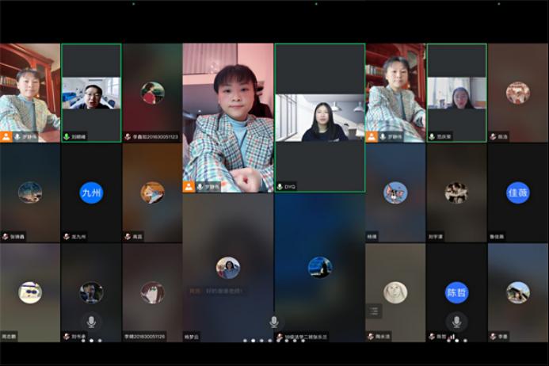The image size is (549, 366).
Task: Select the blue 九州 avatar
Action: 91,193
